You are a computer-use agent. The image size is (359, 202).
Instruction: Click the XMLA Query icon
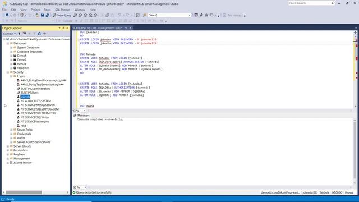tap(90, 15)
